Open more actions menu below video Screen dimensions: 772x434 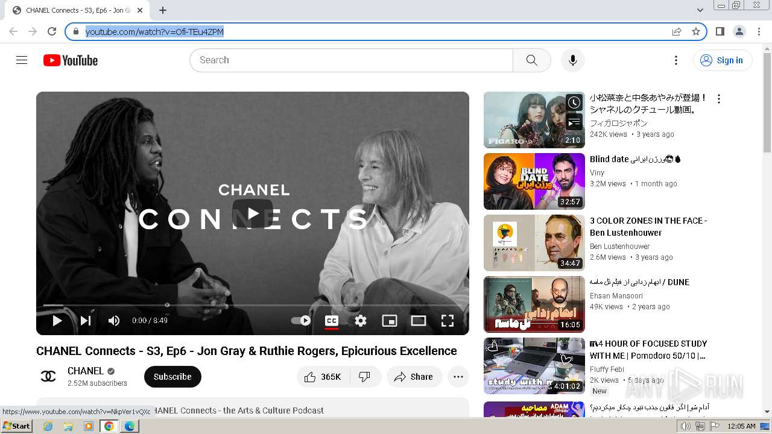(458, 377)
